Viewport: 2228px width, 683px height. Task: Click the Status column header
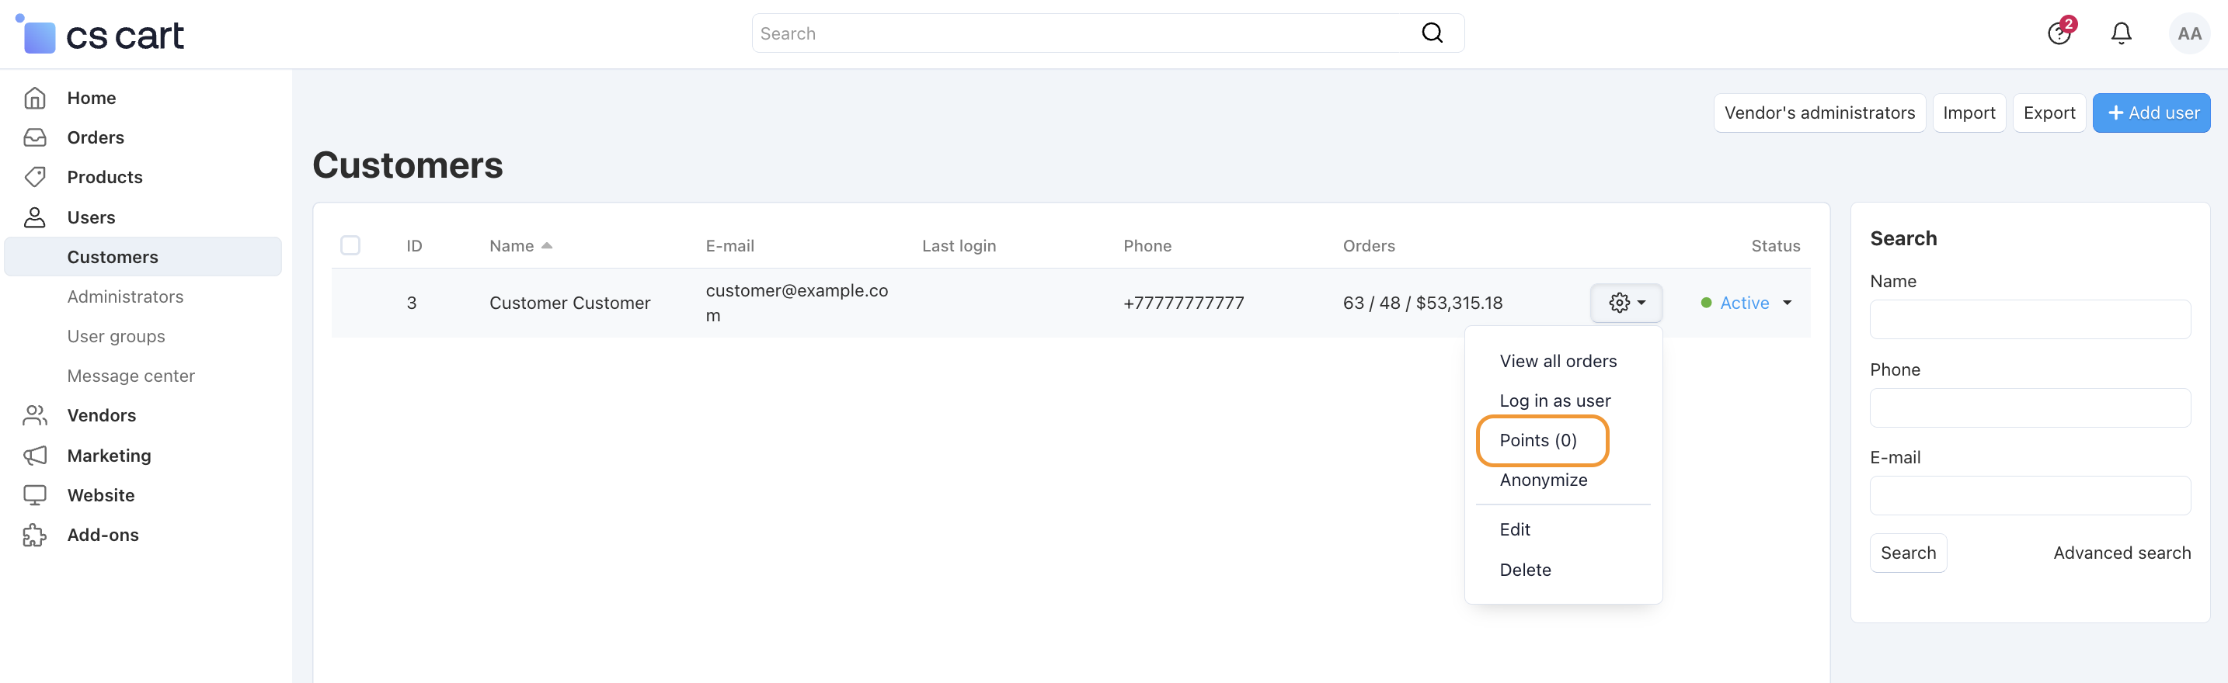(x=1775, y=245)
